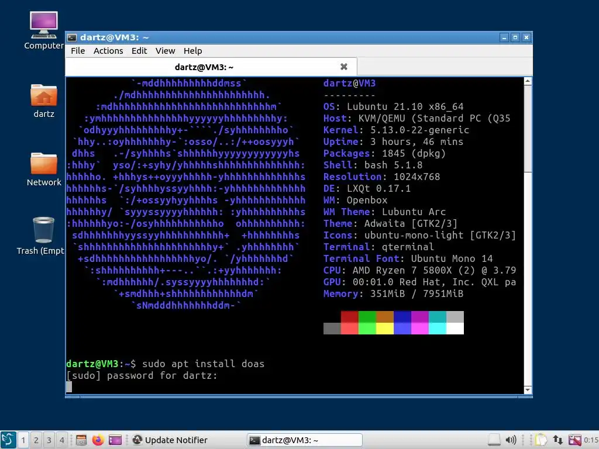Click the 'Resolution: 1024x768' line
The width and height of the screenshot is (599, 449).
[381, 177]
